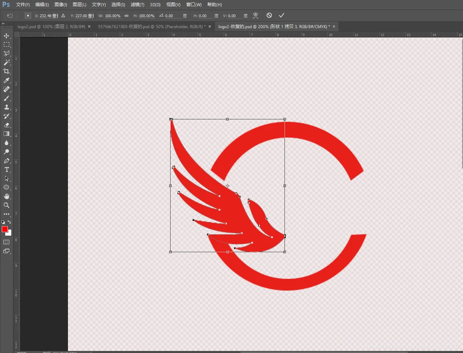Image resolution: width=463 pixels, height=353 pixels.
Task: Click the horizontal skew H field
Action: (x=206, y=16)
